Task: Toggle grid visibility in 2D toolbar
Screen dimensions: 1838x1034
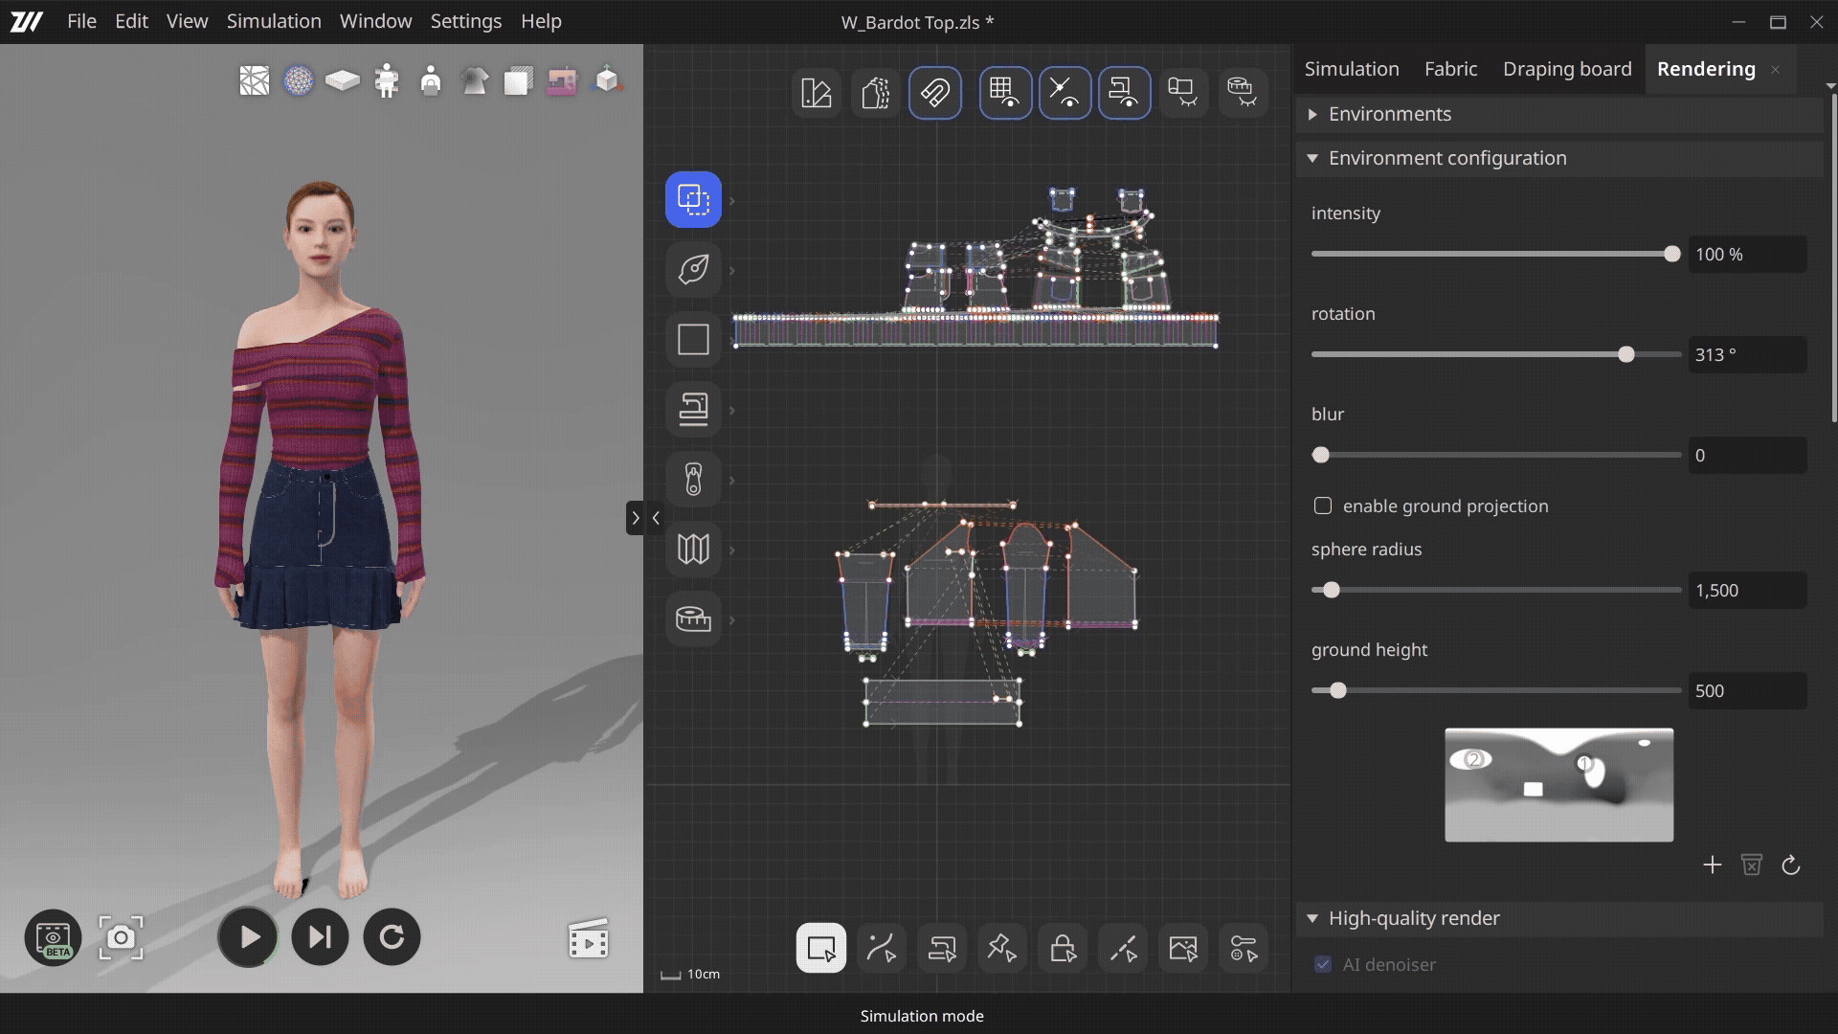Action: pyautogui.click(x=1005, y=93)
